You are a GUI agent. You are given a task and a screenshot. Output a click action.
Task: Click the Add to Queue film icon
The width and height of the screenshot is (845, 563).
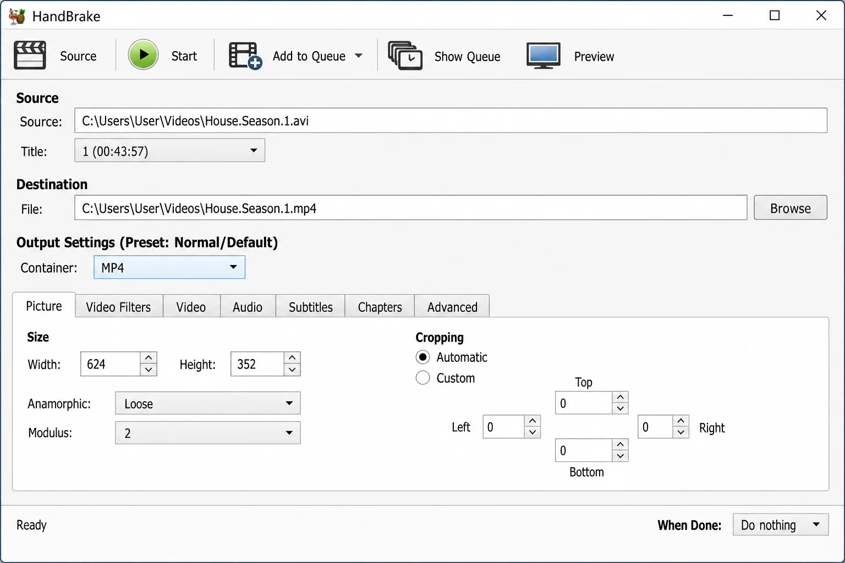coord(245,56)
